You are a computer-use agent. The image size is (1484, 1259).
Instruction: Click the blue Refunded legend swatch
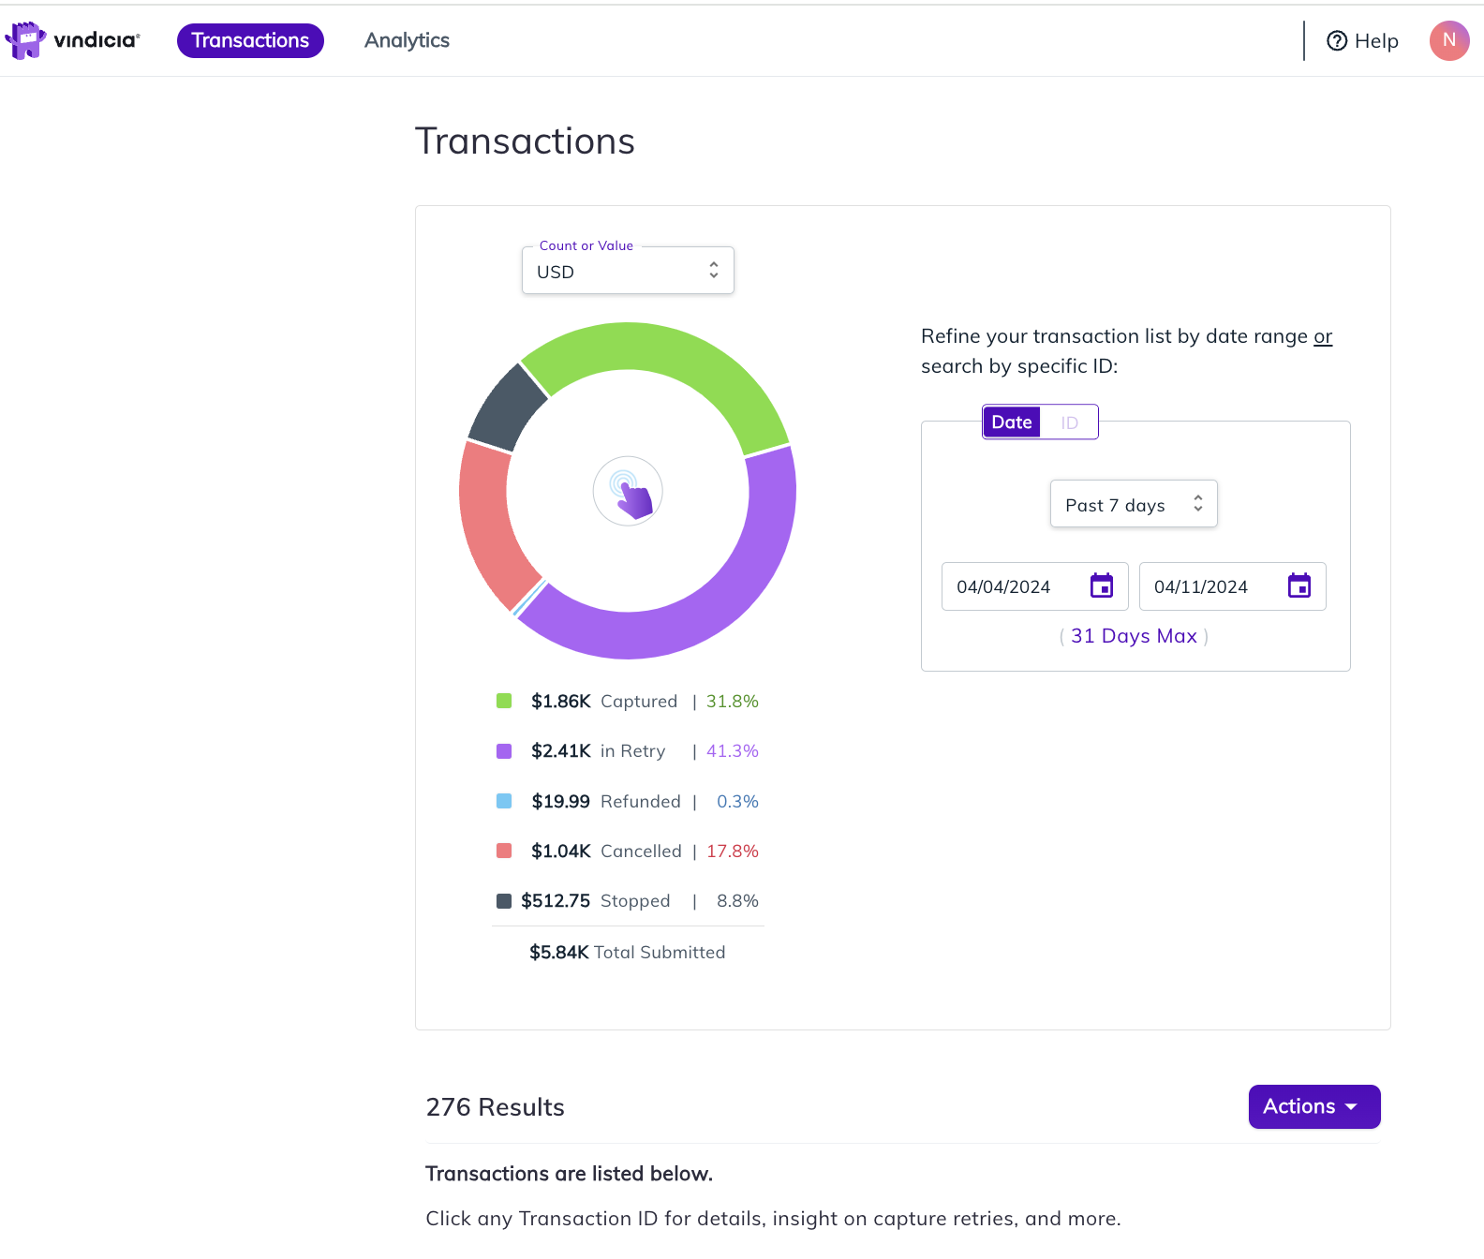[504, 801]
